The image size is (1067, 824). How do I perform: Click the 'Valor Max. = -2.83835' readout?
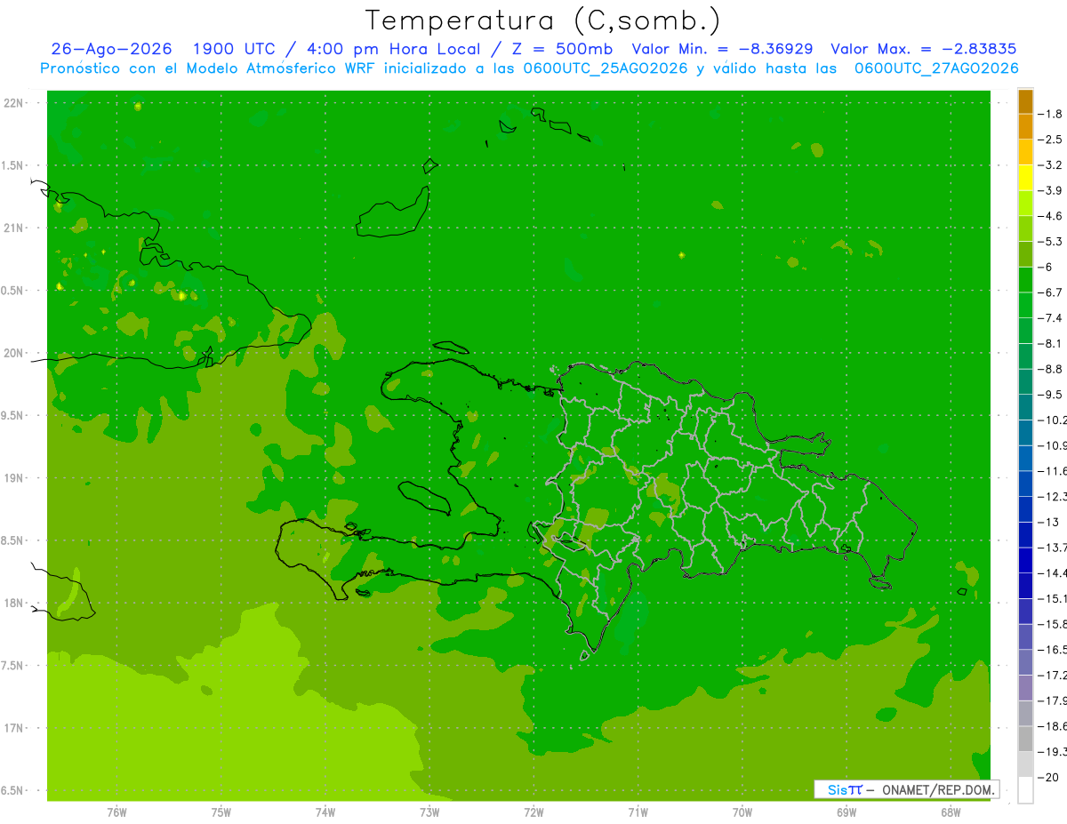[923, 49]
